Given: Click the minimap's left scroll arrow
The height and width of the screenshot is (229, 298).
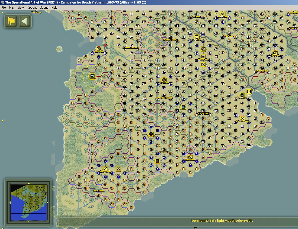Looking at the screenshot, I should tap(10, 203).
